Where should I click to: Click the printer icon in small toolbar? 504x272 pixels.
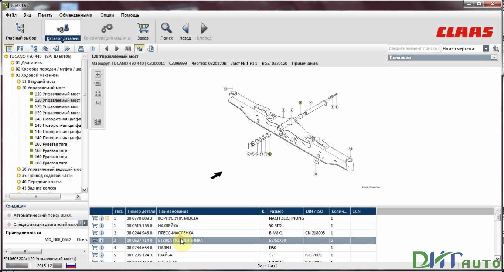81,49
